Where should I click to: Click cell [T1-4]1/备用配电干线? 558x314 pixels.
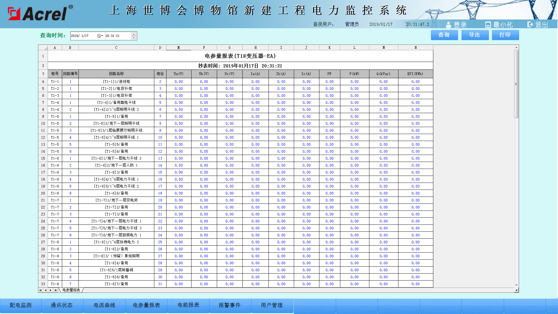(116, 103)
